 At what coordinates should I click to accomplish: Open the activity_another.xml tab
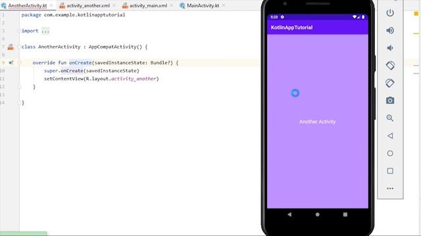point(88,5)
